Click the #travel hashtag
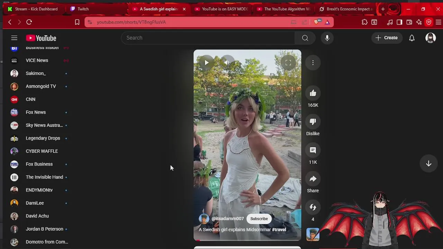The width and height of the screenshot is (443, 249). [x=279, y=230]
